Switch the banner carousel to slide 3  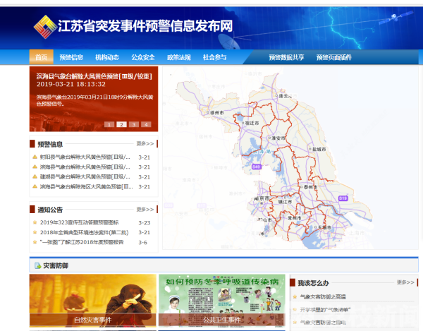click(133, 124)
